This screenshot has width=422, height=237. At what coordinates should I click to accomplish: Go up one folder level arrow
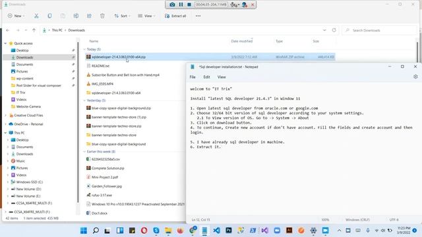click(34, 30)
